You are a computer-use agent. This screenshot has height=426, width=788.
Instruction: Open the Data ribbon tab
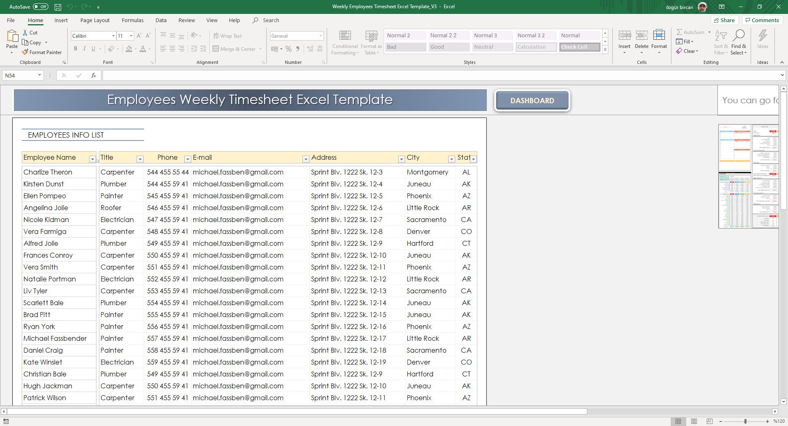(161, 20)
